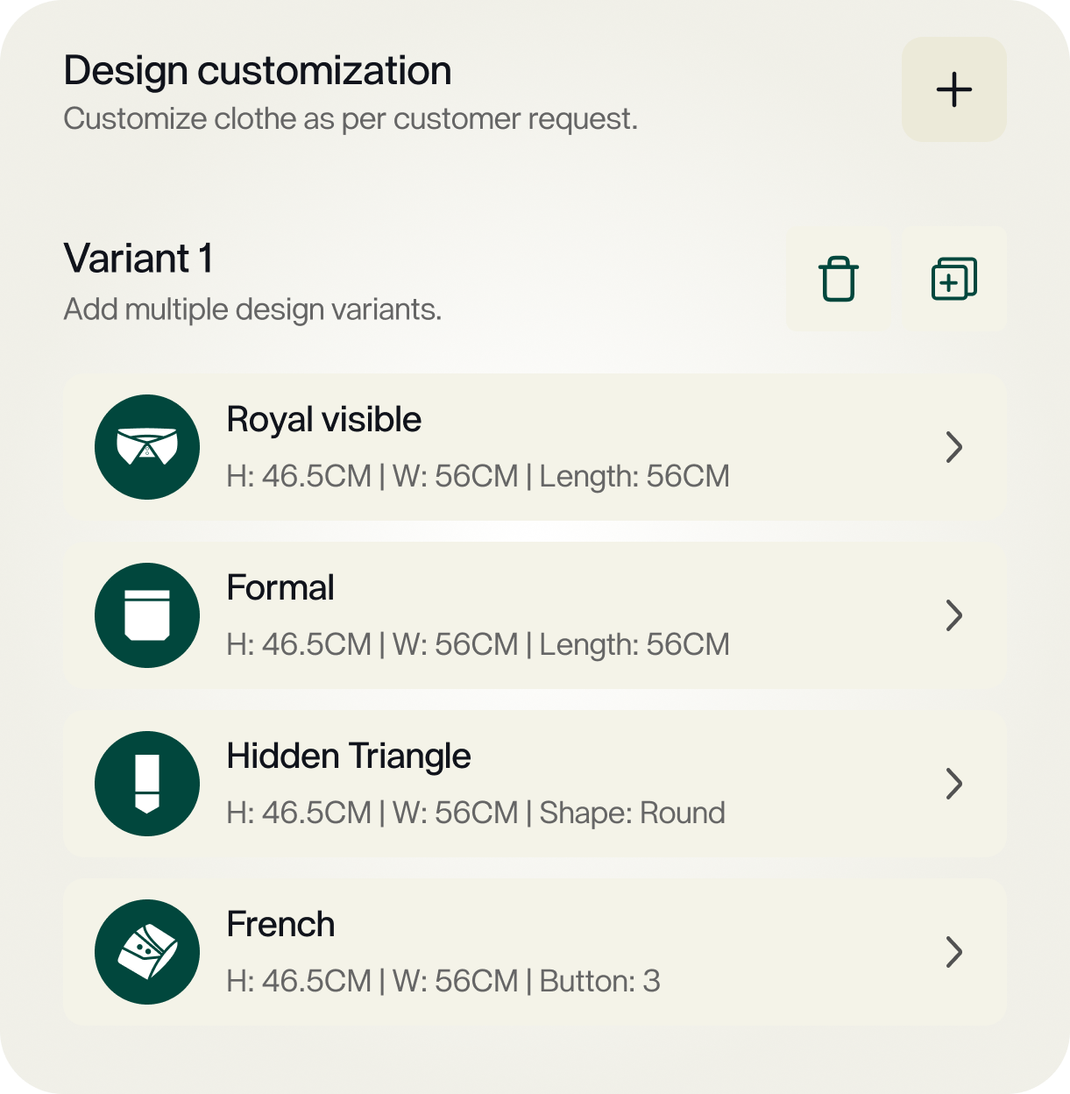The image size is (1070, 1094).
Task: Select the placket icon for Hidden Triangle
Action: tap(147, 784)
